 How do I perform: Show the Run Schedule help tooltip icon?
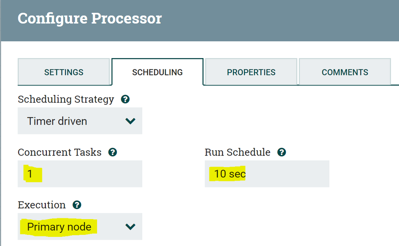[282, 152]
